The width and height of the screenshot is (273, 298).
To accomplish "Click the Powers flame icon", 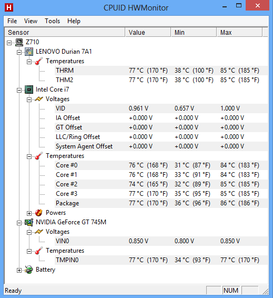I will [39, 213].
